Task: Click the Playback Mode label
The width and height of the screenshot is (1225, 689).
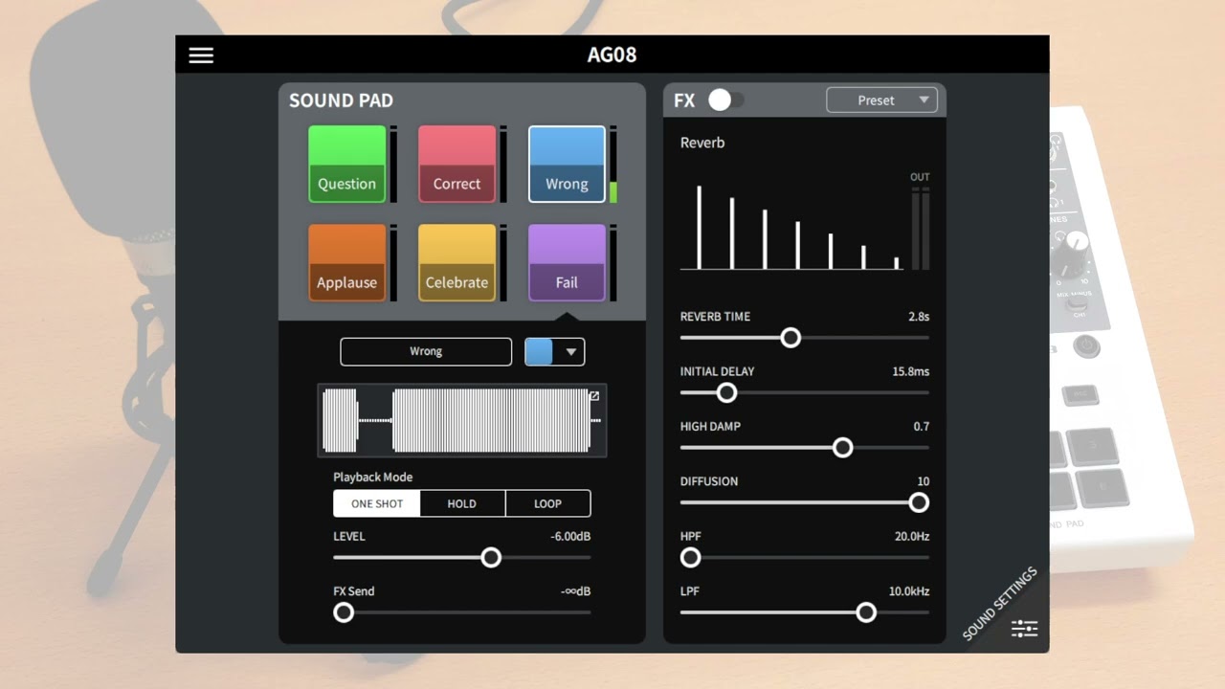Action: coord(373,477)
